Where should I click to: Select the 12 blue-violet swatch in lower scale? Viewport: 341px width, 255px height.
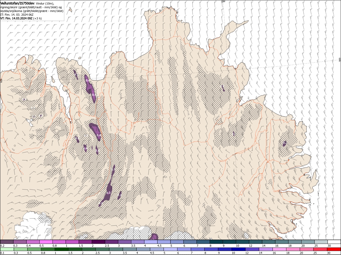coord(252,249)
